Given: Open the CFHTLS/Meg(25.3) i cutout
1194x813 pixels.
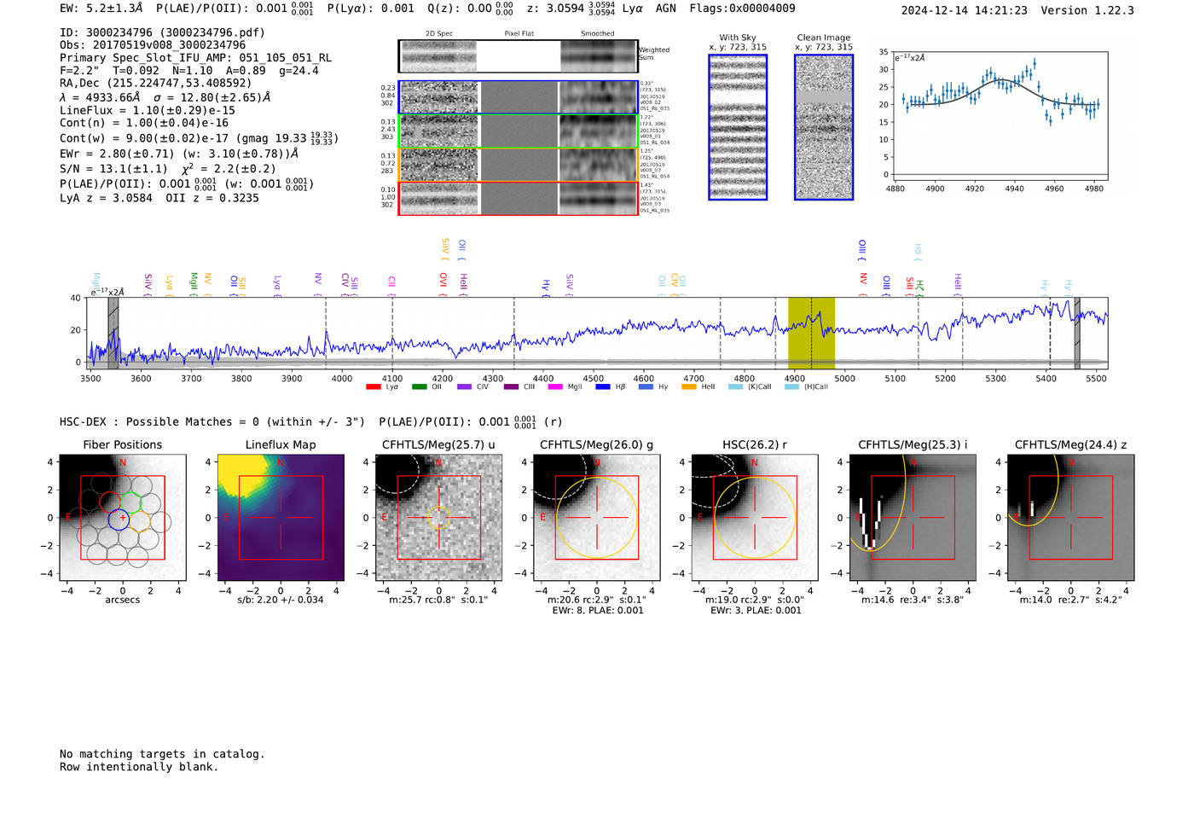Looking at the screenshot, I should (x=913, y=518).
